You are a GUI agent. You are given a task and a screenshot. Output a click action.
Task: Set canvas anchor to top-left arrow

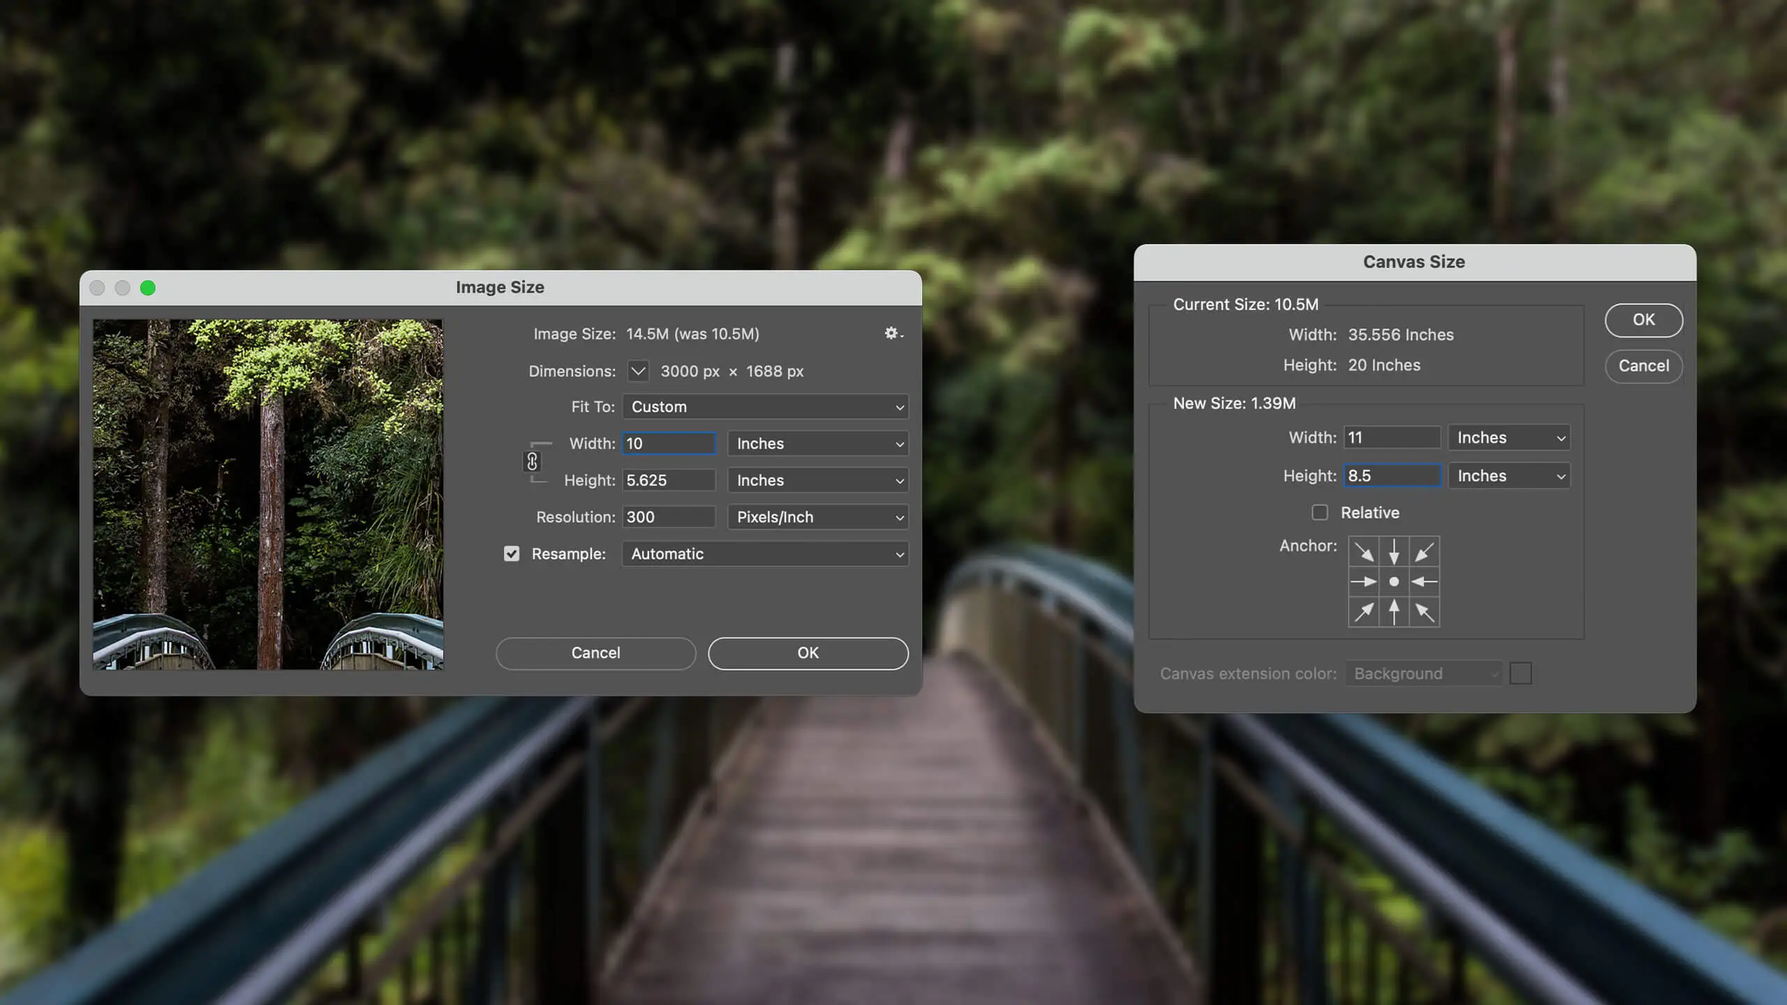point(1363,551)
